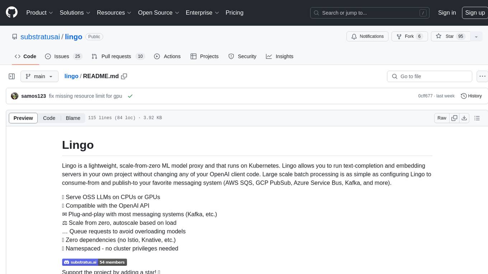
Task: Click the 10 pull requests counter
Action: 140,56
